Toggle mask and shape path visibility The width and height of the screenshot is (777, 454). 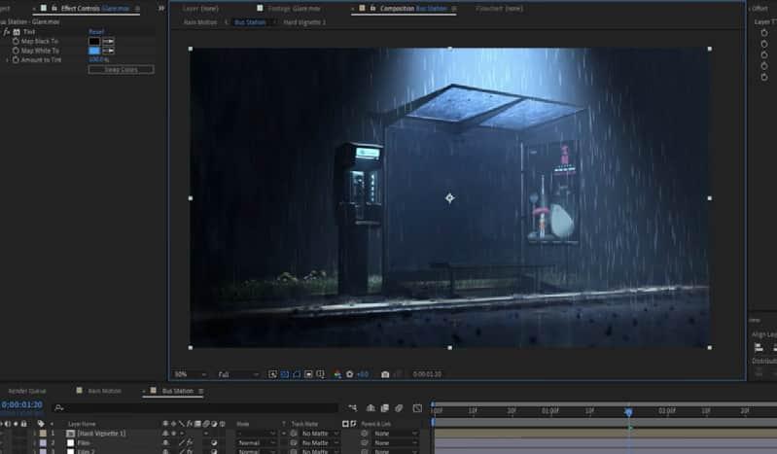[x=297, y=374]
